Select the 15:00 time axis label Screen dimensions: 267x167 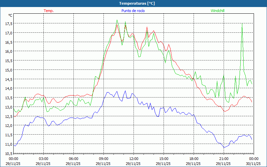pyautogui.click(x=164, y=159)
